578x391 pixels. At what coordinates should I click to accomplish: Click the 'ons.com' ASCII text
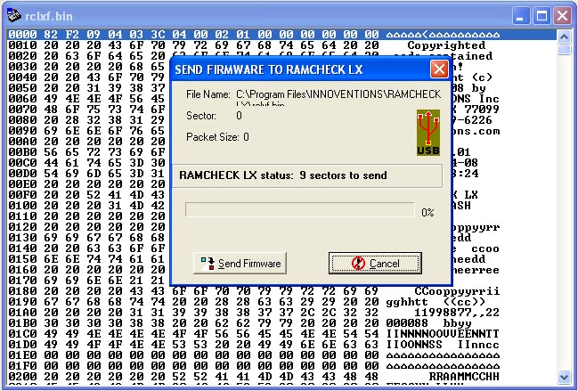[476, 131]
